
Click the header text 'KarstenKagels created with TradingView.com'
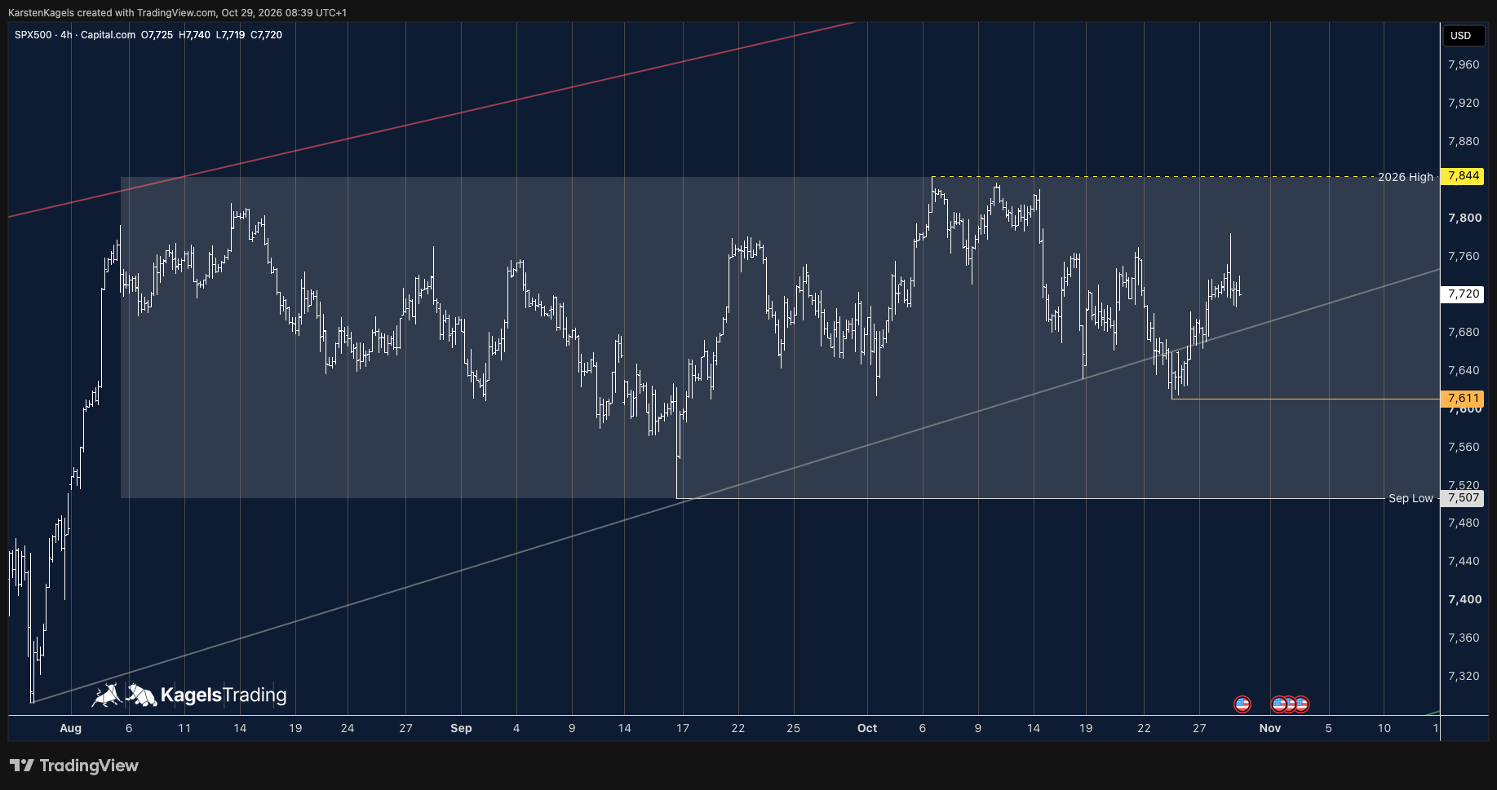click(112, 13)
